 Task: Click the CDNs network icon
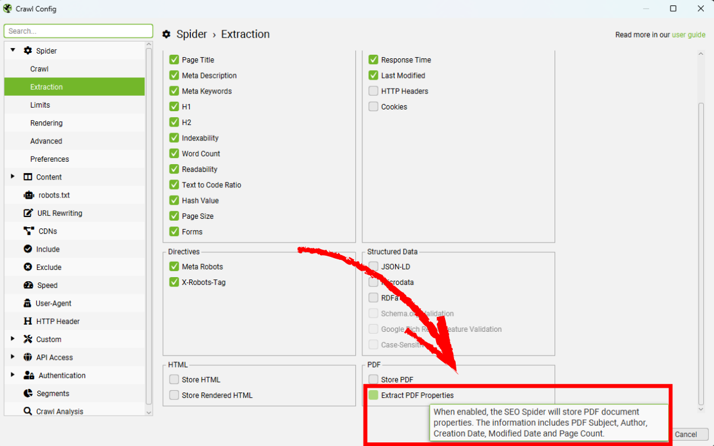28,231
